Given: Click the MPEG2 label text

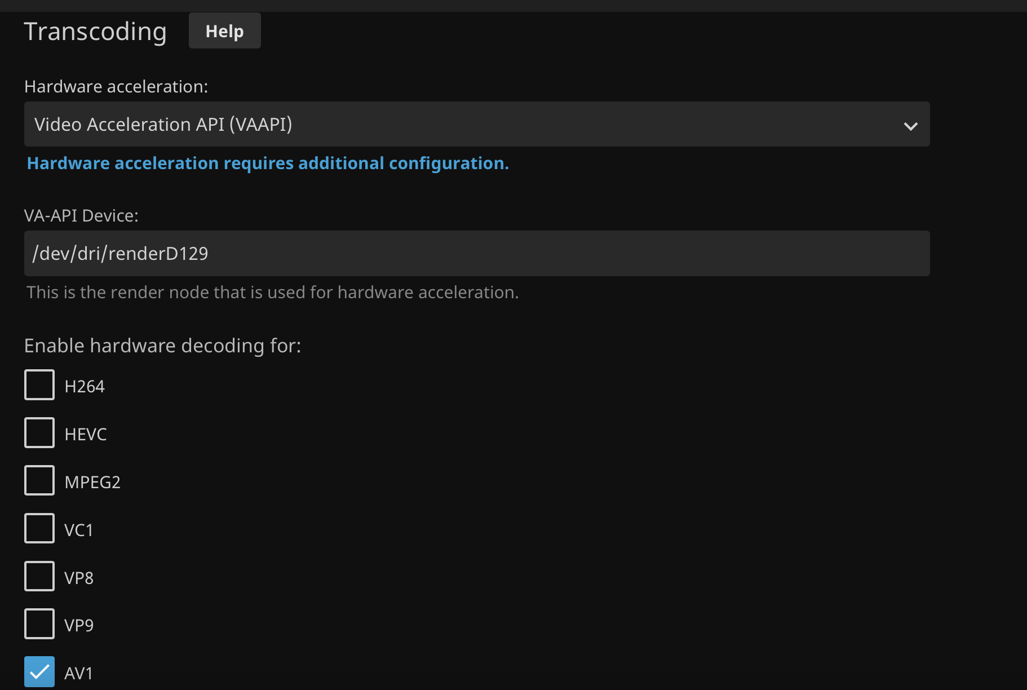Looking at the screenshot, I should pyautogui.click(x=92, y=483).
